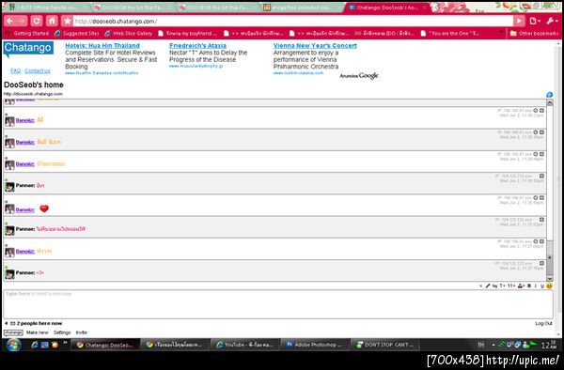The width and height of the screenshot is (564, 370).
Task: Switch to the DON'T STOP CAN'T taskbar window
Action: (x=384, y=345)
